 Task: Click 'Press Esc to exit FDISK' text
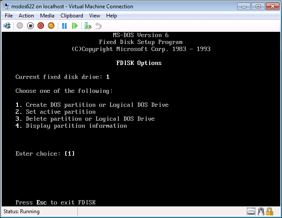coord(56,202)
